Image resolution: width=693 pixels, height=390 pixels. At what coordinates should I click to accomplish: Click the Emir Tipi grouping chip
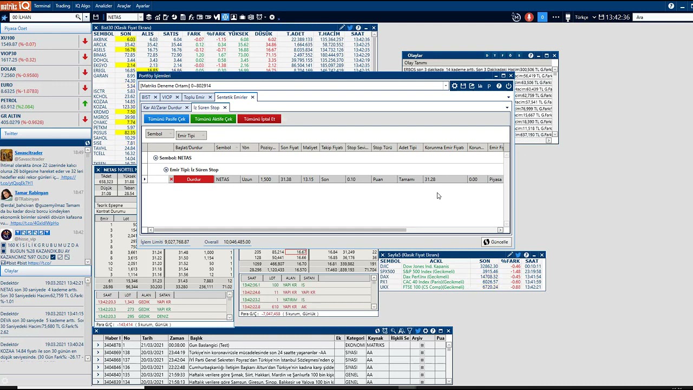click(x=191, y=135)
